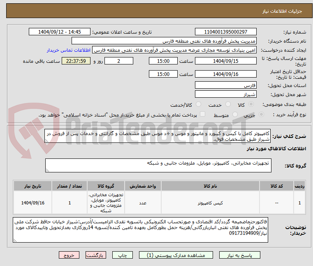Image resolution: width=313 pixels, height=266 pixels.
Task: Choose متوسط purchase process radio
Action: (x=236, y=115)
